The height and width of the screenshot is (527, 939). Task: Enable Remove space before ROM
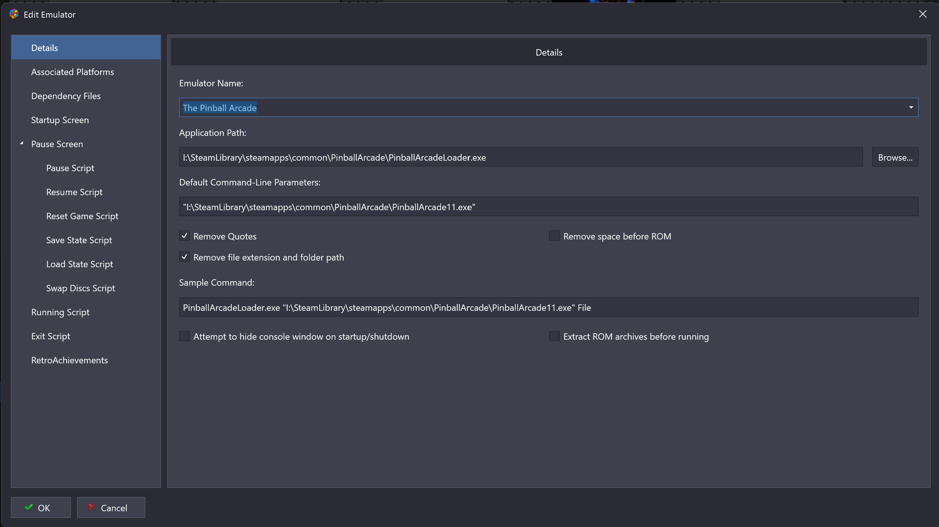click(x=554, y=236)
